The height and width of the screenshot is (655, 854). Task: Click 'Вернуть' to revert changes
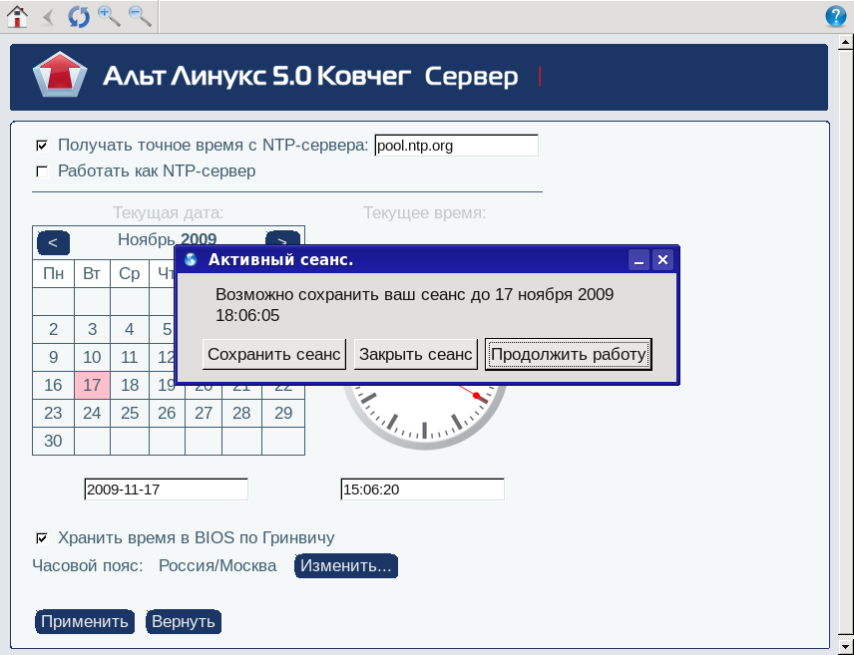click(x=183, y=622)
